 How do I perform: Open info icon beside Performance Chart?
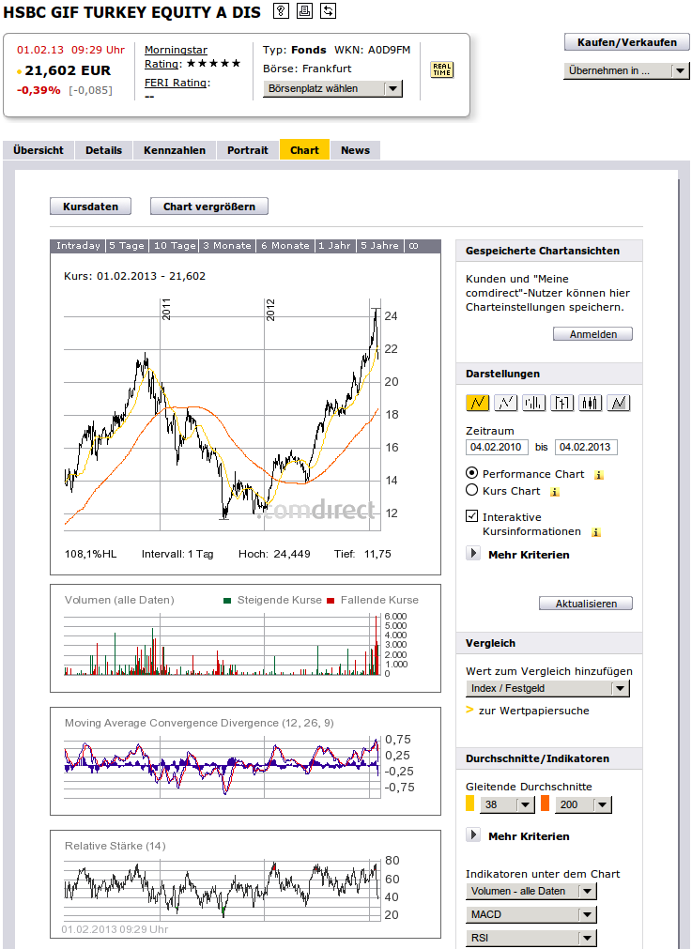(599, 475)
